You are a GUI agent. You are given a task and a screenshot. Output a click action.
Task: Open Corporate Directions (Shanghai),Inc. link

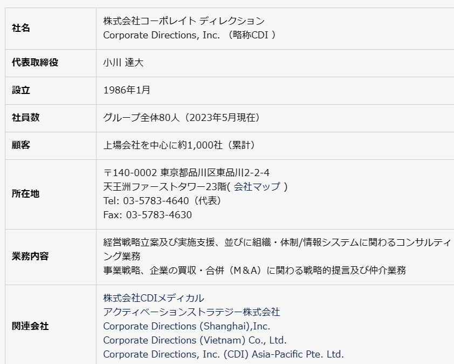[187, 326]
